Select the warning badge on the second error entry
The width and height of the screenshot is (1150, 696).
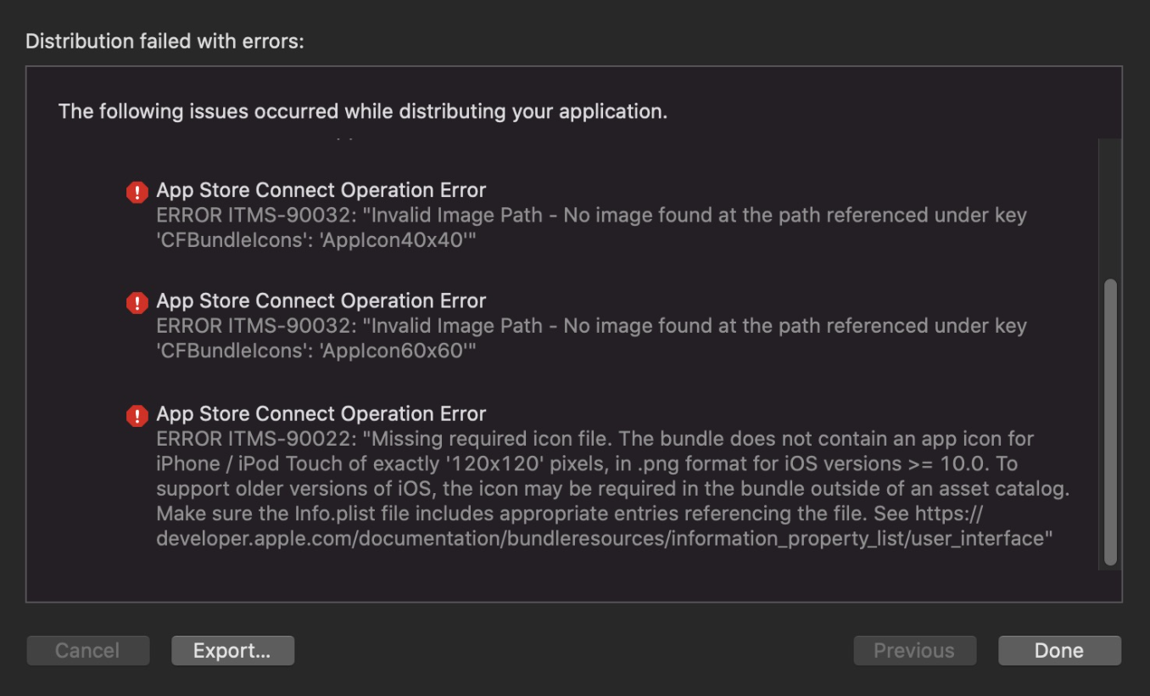coord(137,302)
